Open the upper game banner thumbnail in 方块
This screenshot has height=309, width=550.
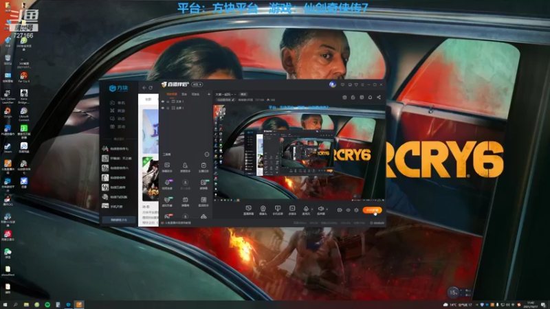click(151, 132)
